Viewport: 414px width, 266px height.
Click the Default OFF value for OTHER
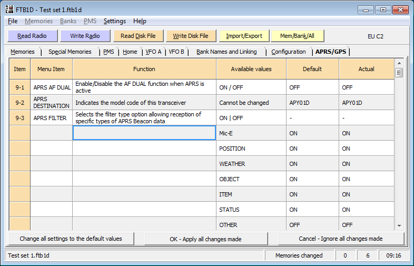[x=313, y=224]
